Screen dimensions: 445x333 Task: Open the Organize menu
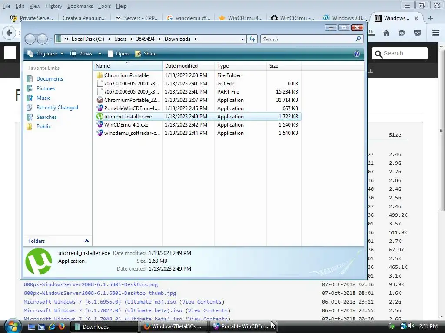45,54
